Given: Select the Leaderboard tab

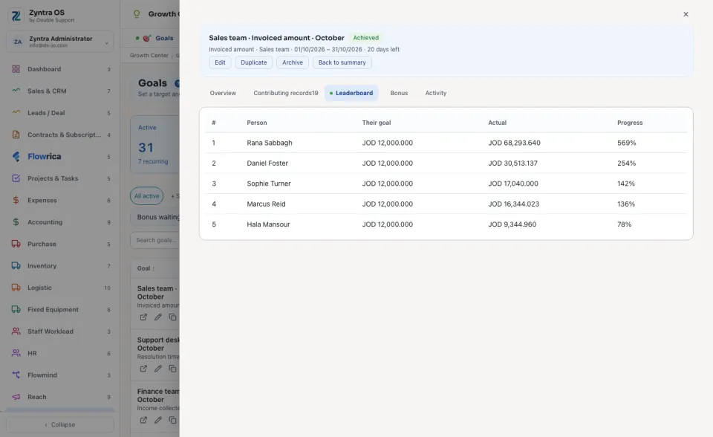Looking at the screenshot, I should tap(351, 93).
